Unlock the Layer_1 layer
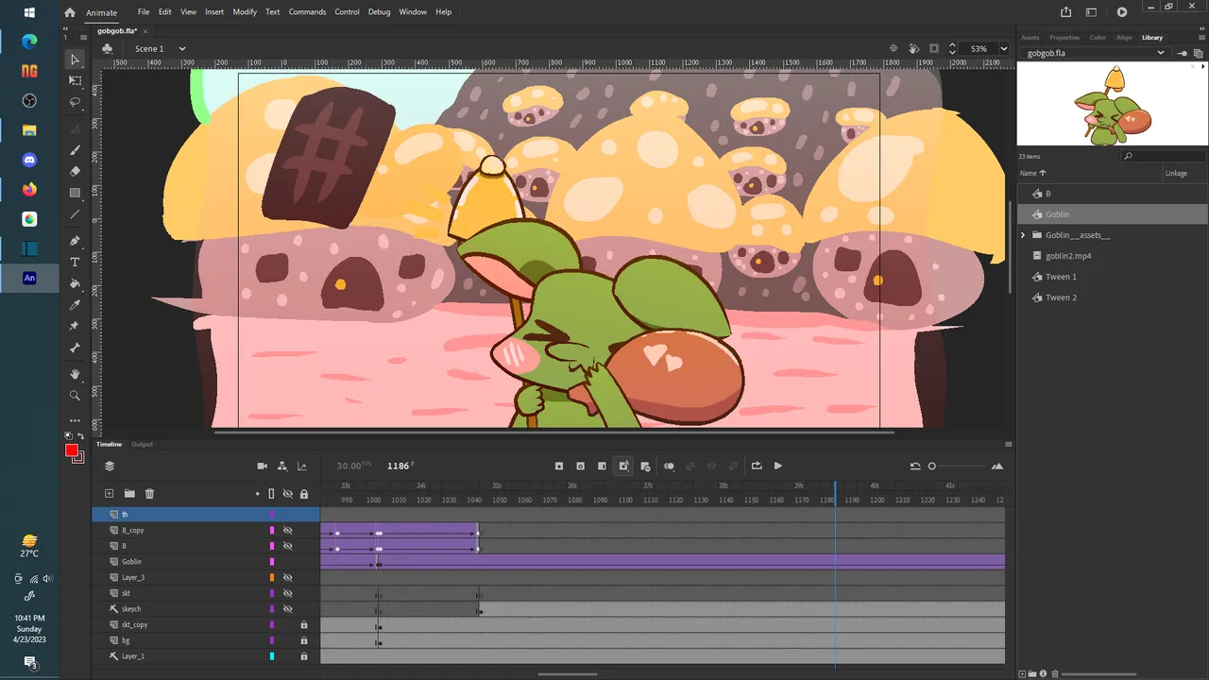1209x680 pixels. 304,656
